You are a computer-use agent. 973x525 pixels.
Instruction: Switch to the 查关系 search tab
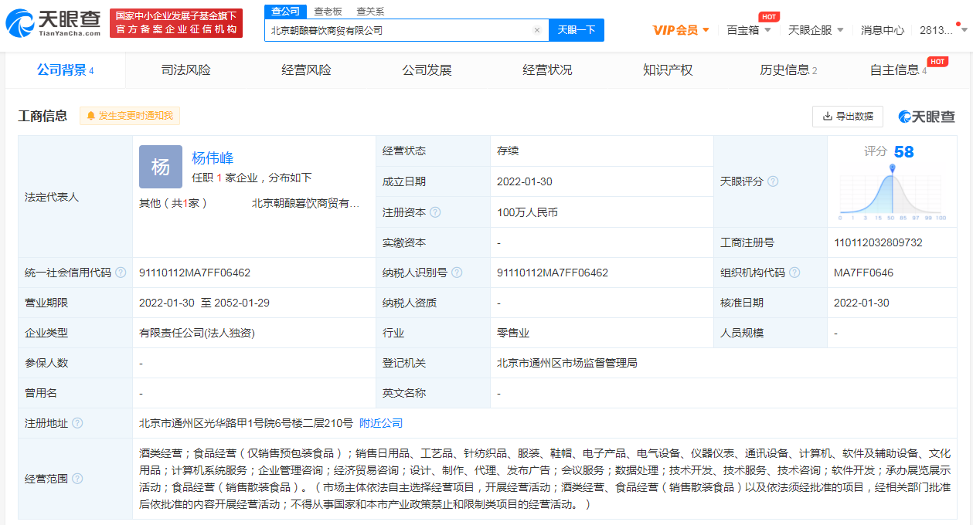pyautogui.click(x=370, y=11)
